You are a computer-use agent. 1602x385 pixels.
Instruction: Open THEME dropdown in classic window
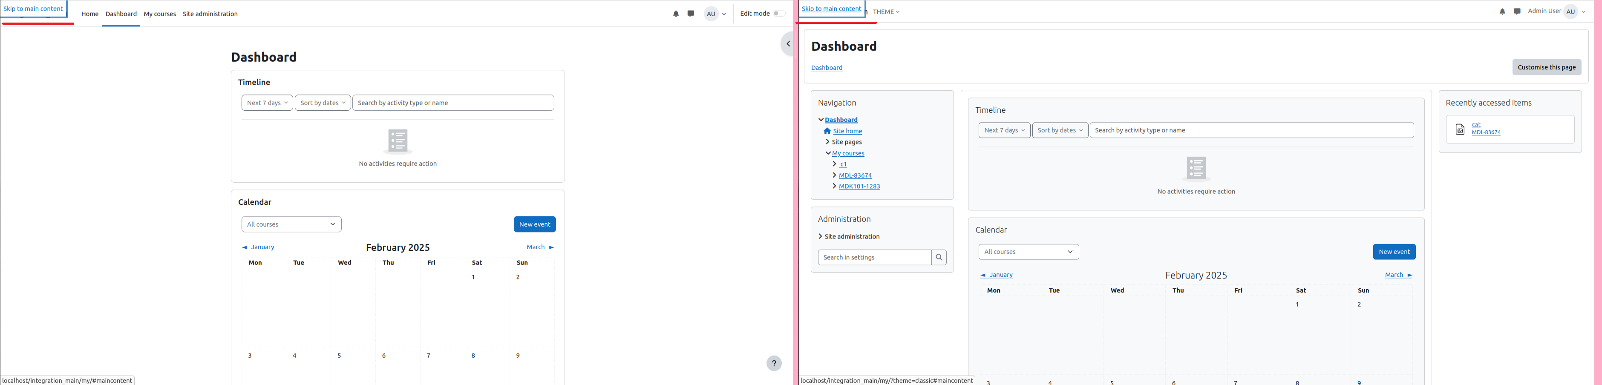pos(886,12)
